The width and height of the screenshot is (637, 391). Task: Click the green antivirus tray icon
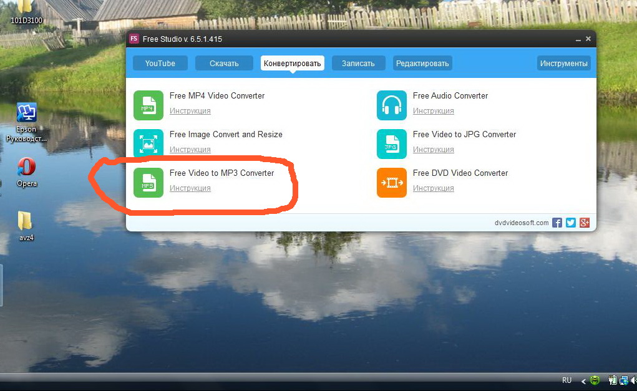595,380
